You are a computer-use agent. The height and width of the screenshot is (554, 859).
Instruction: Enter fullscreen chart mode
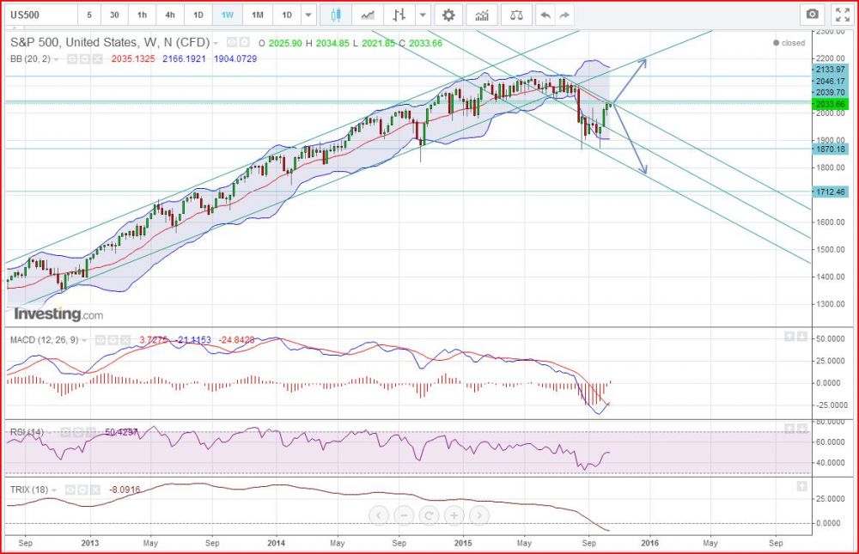pyautogui.click(x=842, y=15)
